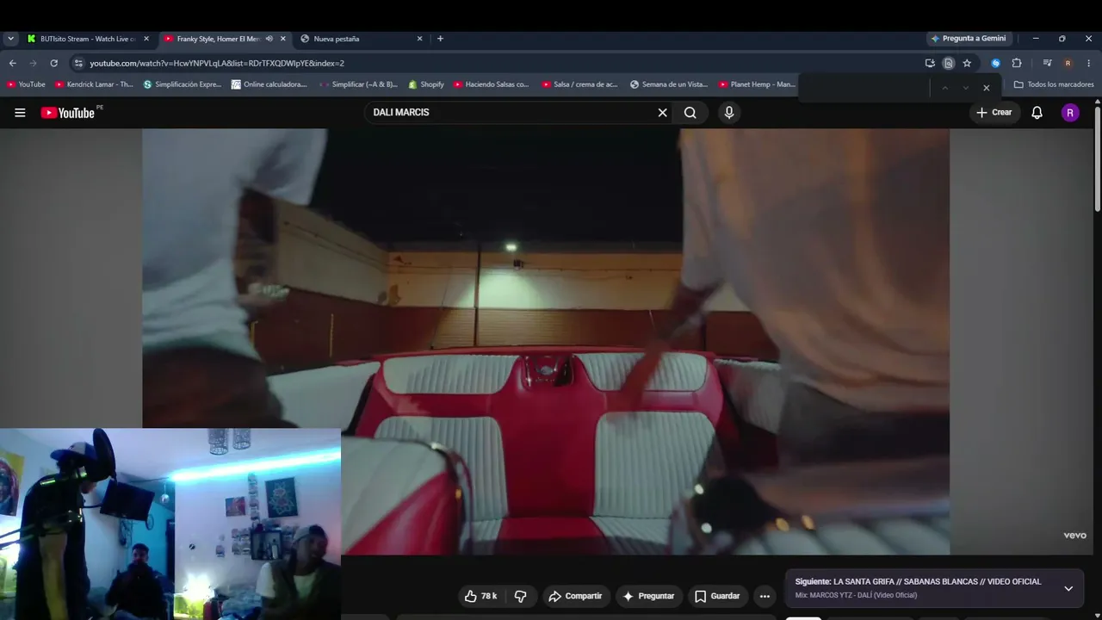Click the Compartir share button
The image size is (1102, 620).
click(x=575, y=596)
